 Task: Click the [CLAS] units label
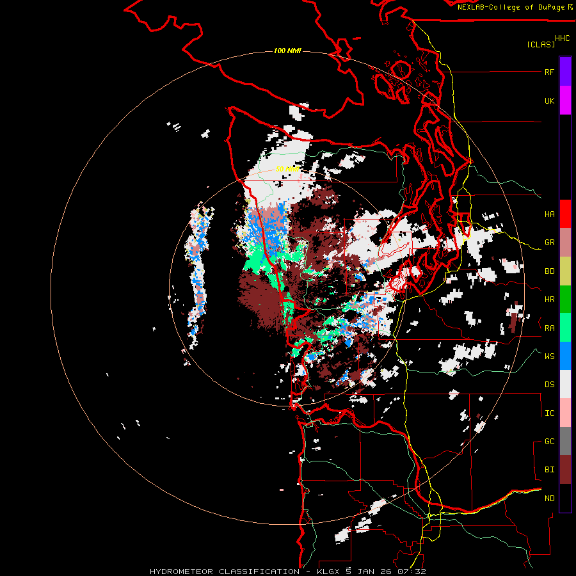(541, 44)
